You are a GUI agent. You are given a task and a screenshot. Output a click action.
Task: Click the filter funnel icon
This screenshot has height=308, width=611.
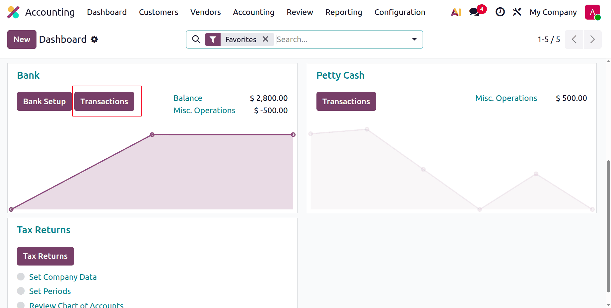(213, 39)
